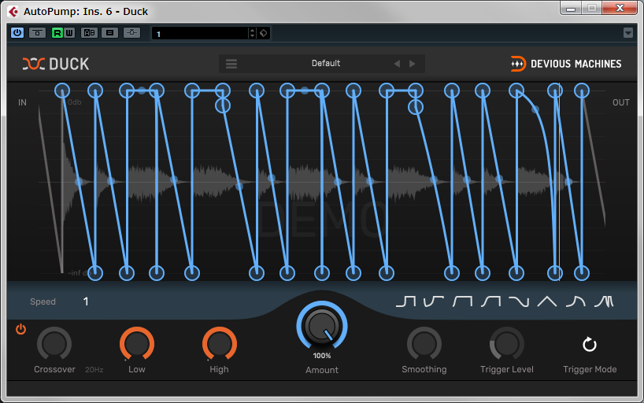Click the Duck logo

pyautogui.click(x=56, y=64)
